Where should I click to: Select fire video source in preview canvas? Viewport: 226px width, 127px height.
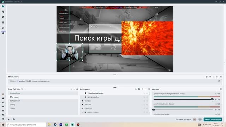click(x=147, y=38)
